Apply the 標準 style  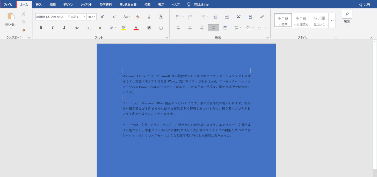pos(283,20)
